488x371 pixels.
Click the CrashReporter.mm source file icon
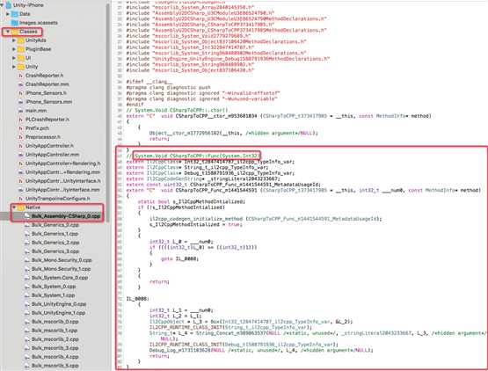pos(21,84)
